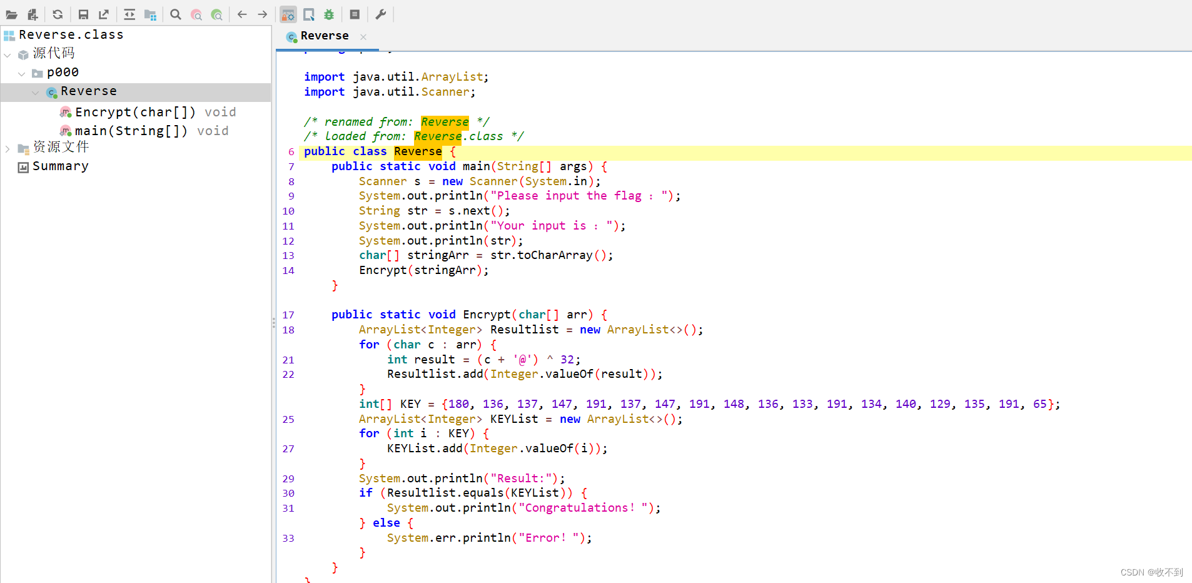Click highlighted 'Reverse' in class declaration

pyautogui.click(x=418, y=151)
